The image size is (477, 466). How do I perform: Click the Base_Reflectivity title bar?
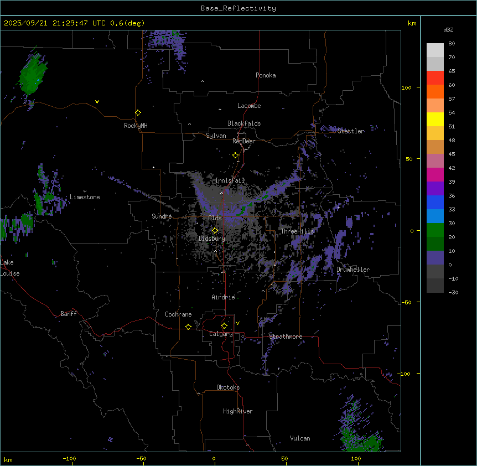point(238,8)
